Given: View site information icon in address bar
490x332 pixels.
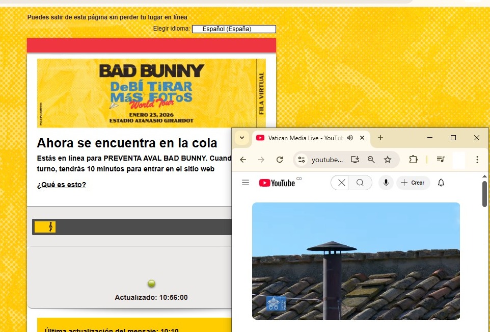Looking at the screenshot, I should point(301,160).
